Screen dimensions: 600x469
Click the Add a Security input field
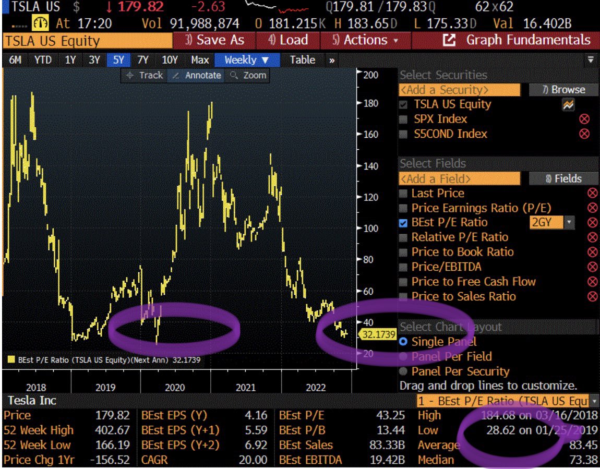coord(460,90)
